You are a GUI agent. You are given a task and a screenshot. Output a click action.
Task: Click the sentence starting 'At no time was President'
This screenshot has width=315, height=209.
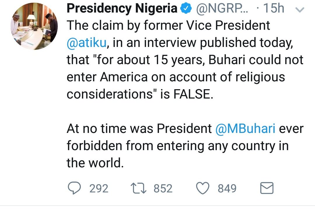139,129
